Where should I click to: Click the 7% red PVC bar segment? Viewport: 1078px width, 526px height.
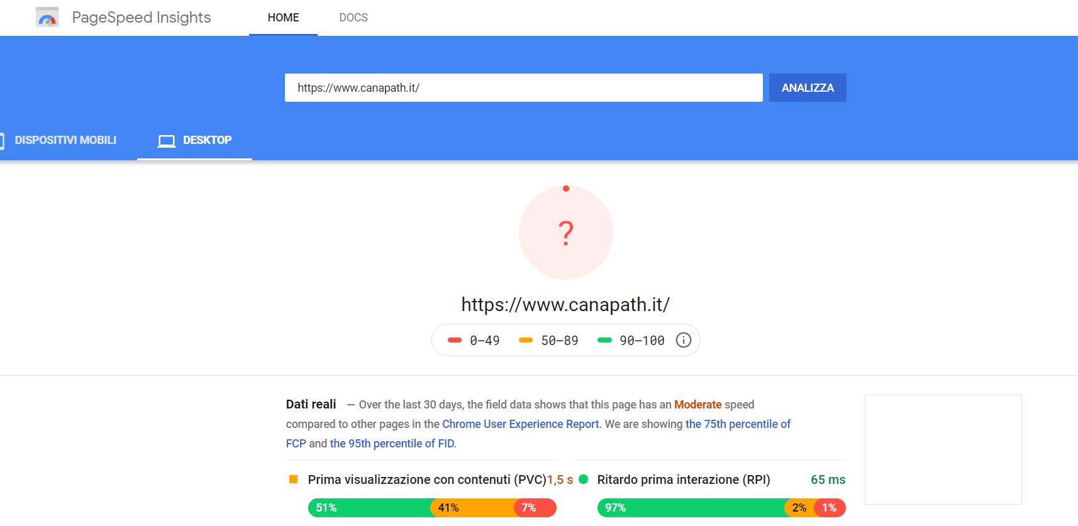coord(535,508)
